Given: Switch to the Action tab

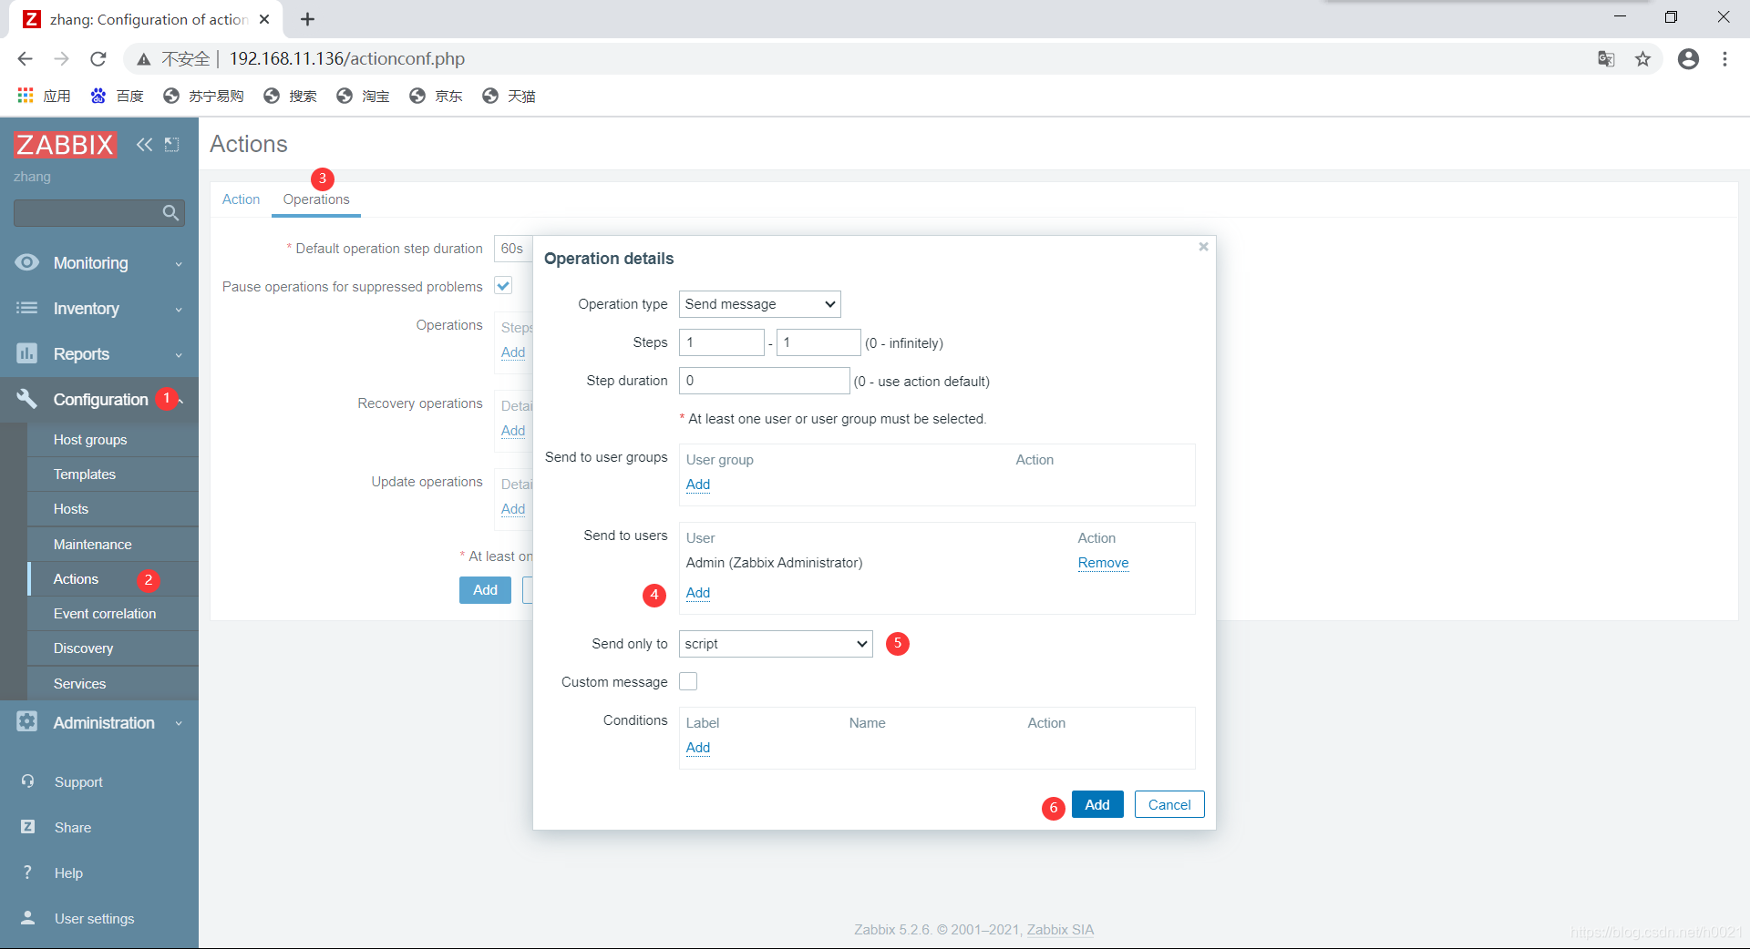Looking at the screenshot, I should point(241,199).
